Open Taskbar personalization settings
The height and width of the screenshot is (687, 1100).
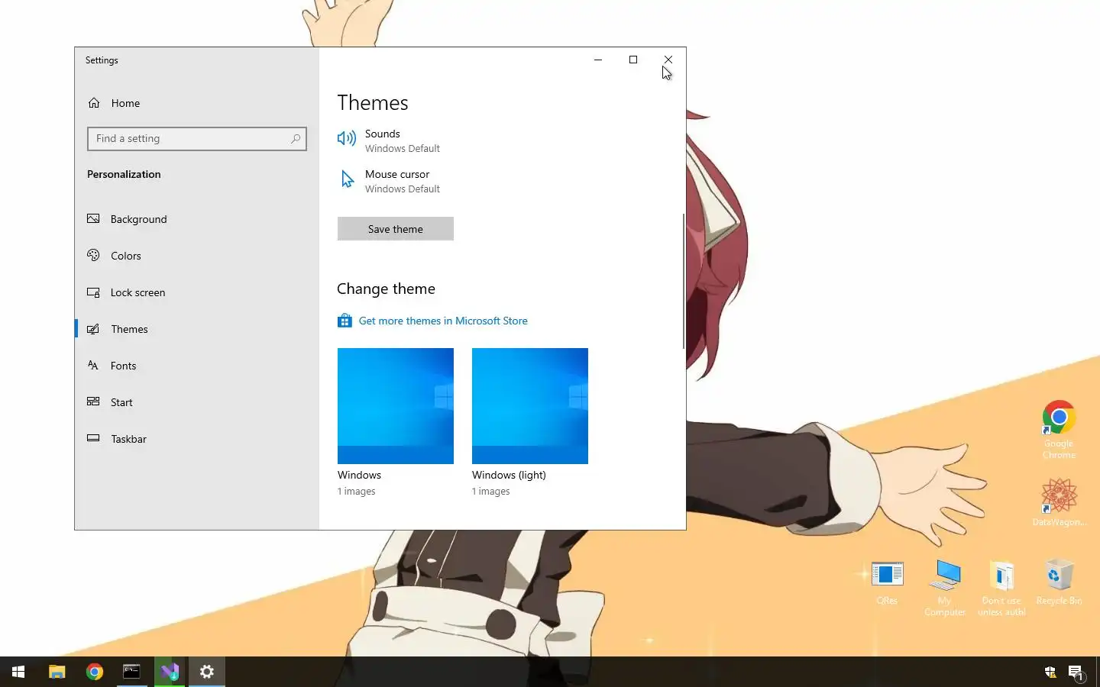pos(197,439)
